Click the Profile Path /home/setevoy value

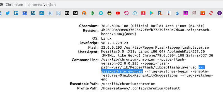[x=140, y=88]
